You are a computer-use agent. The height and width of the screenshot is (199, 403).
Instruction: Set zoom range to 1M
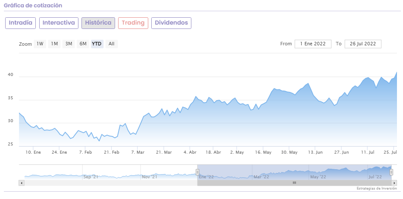(x=54, y=44)
